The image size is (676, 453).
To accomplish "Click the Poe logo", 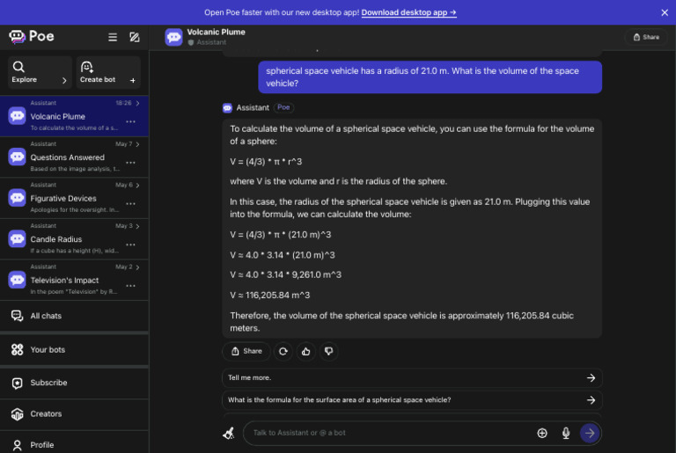I will click(x=32, y=37).
